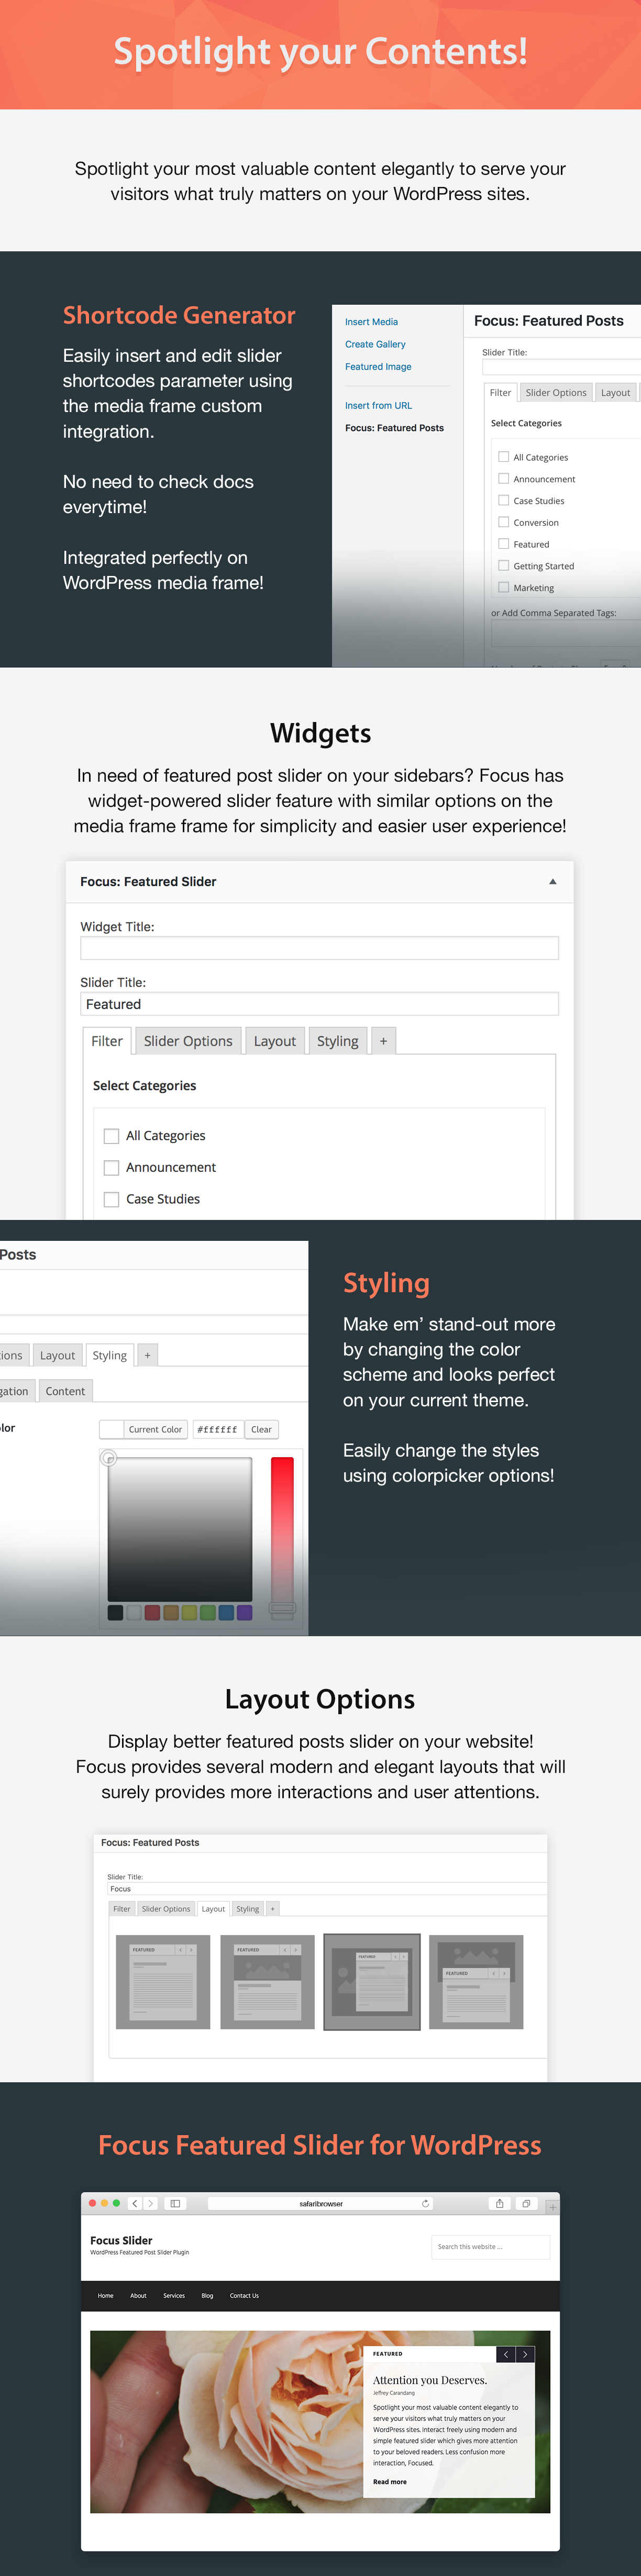Pick a shade in the colorpicker gradient area
The image size is (641, 2576).
click(x=180, y=1529)
